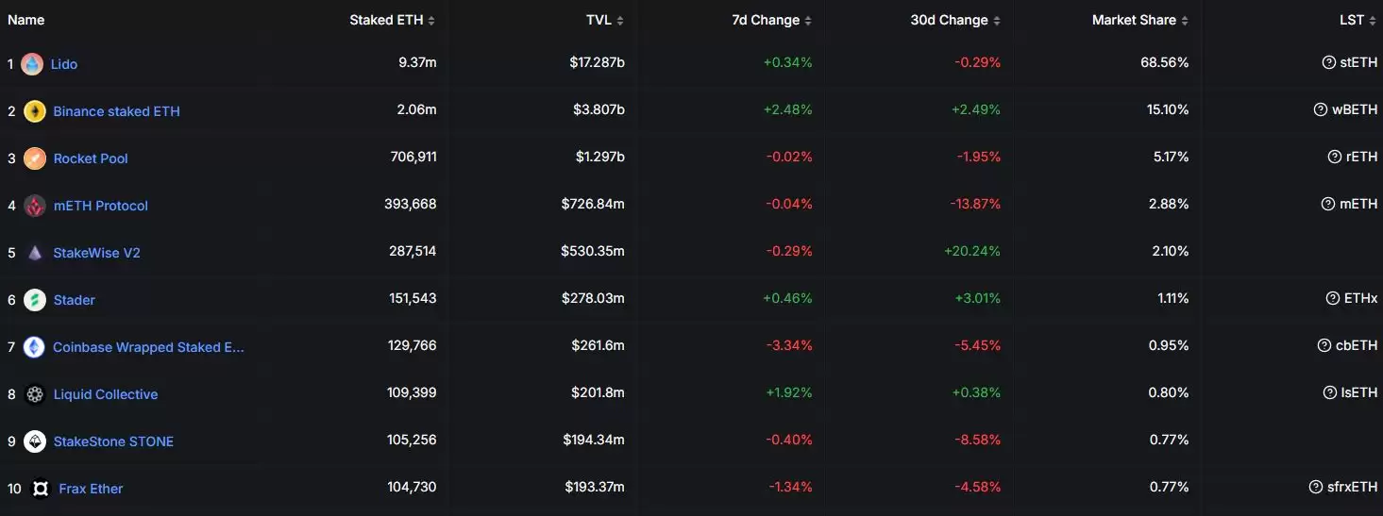This screenshot has height=516, width=1383.
Task: Open the help icon beside cbETH
Action: tap(1324, 345)
